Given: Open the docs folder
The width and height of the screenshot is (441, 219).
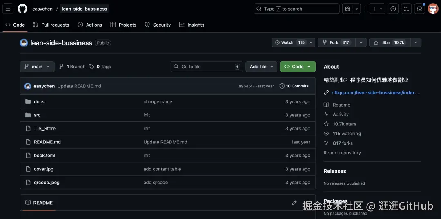Looking at the screenshot, I should [x=39, y=102].
